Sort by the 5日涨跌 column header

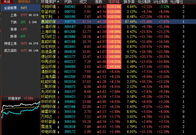pos(144,2)
